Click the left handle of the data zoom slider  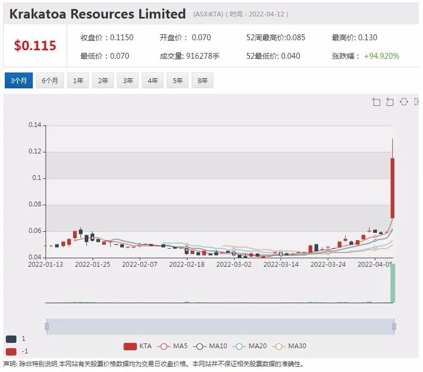pyautogui.click(x=47, y=326)
